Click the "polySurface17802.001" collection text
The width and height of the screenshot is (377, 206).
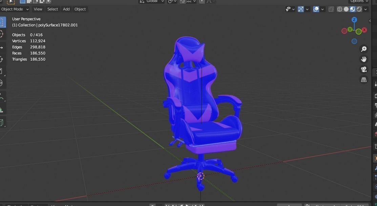(58, 25)
